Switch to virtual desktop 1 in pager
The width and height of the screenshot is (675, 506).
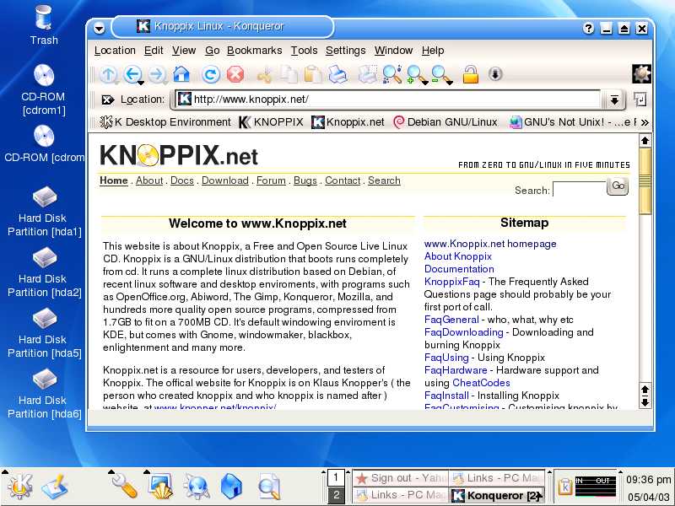(336, 477)
